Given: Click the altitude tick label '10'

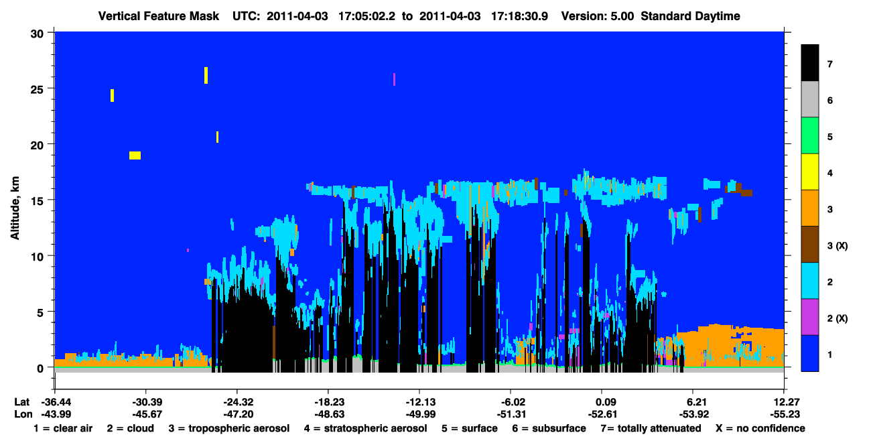Looking at the screenshot, I should [x=39, y=256].
